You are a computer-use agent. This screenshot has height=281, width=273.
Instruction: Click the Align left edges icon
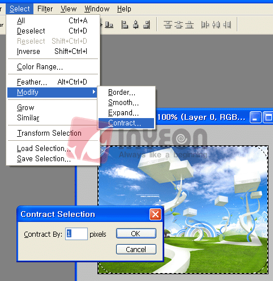click(125, 24)
